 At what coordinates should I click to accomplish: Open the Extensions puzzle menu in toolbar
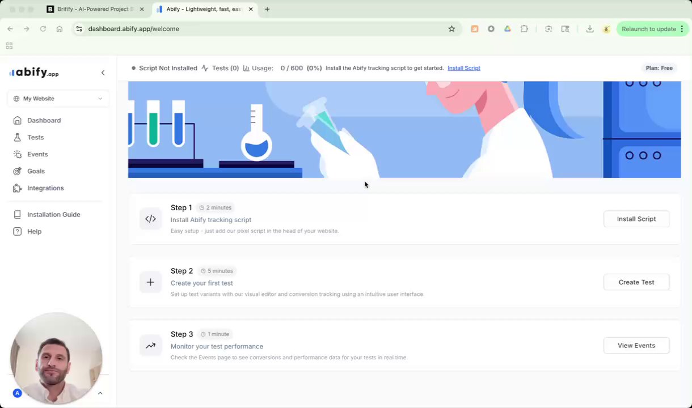(x=524, y=29)
